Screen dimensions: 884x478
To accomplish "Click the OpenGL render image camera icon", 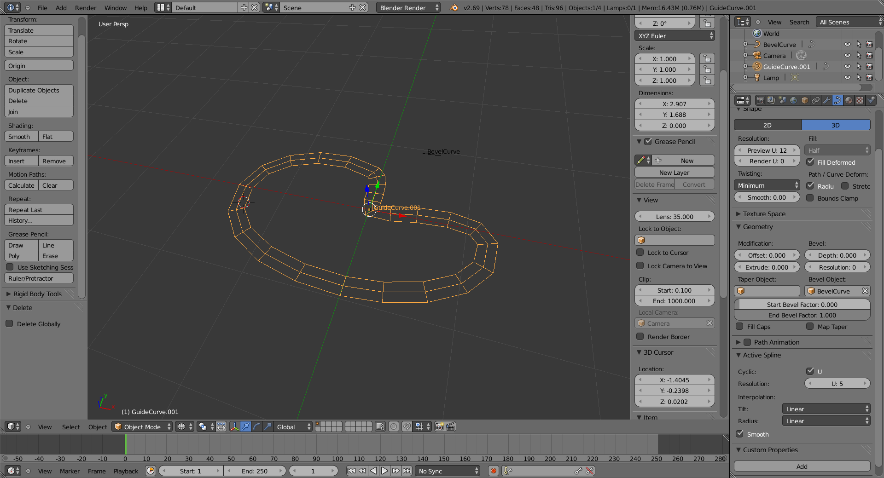I will [439, 426].
